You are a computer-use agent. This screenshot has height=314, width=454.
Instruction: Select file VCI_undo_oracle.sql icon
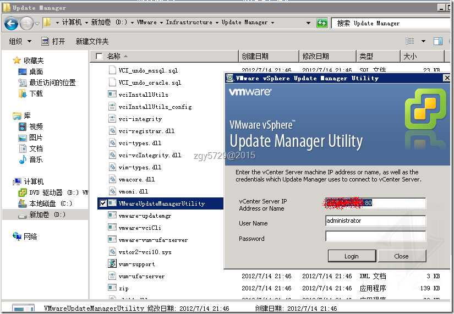(112, 82)
